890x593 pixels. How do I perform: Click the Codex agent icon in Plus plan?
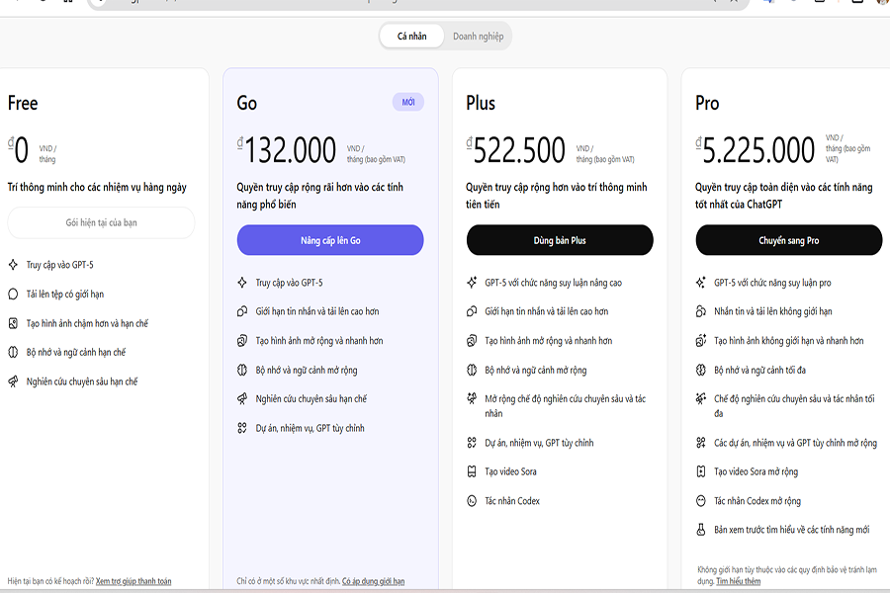[x=472, y=501]
